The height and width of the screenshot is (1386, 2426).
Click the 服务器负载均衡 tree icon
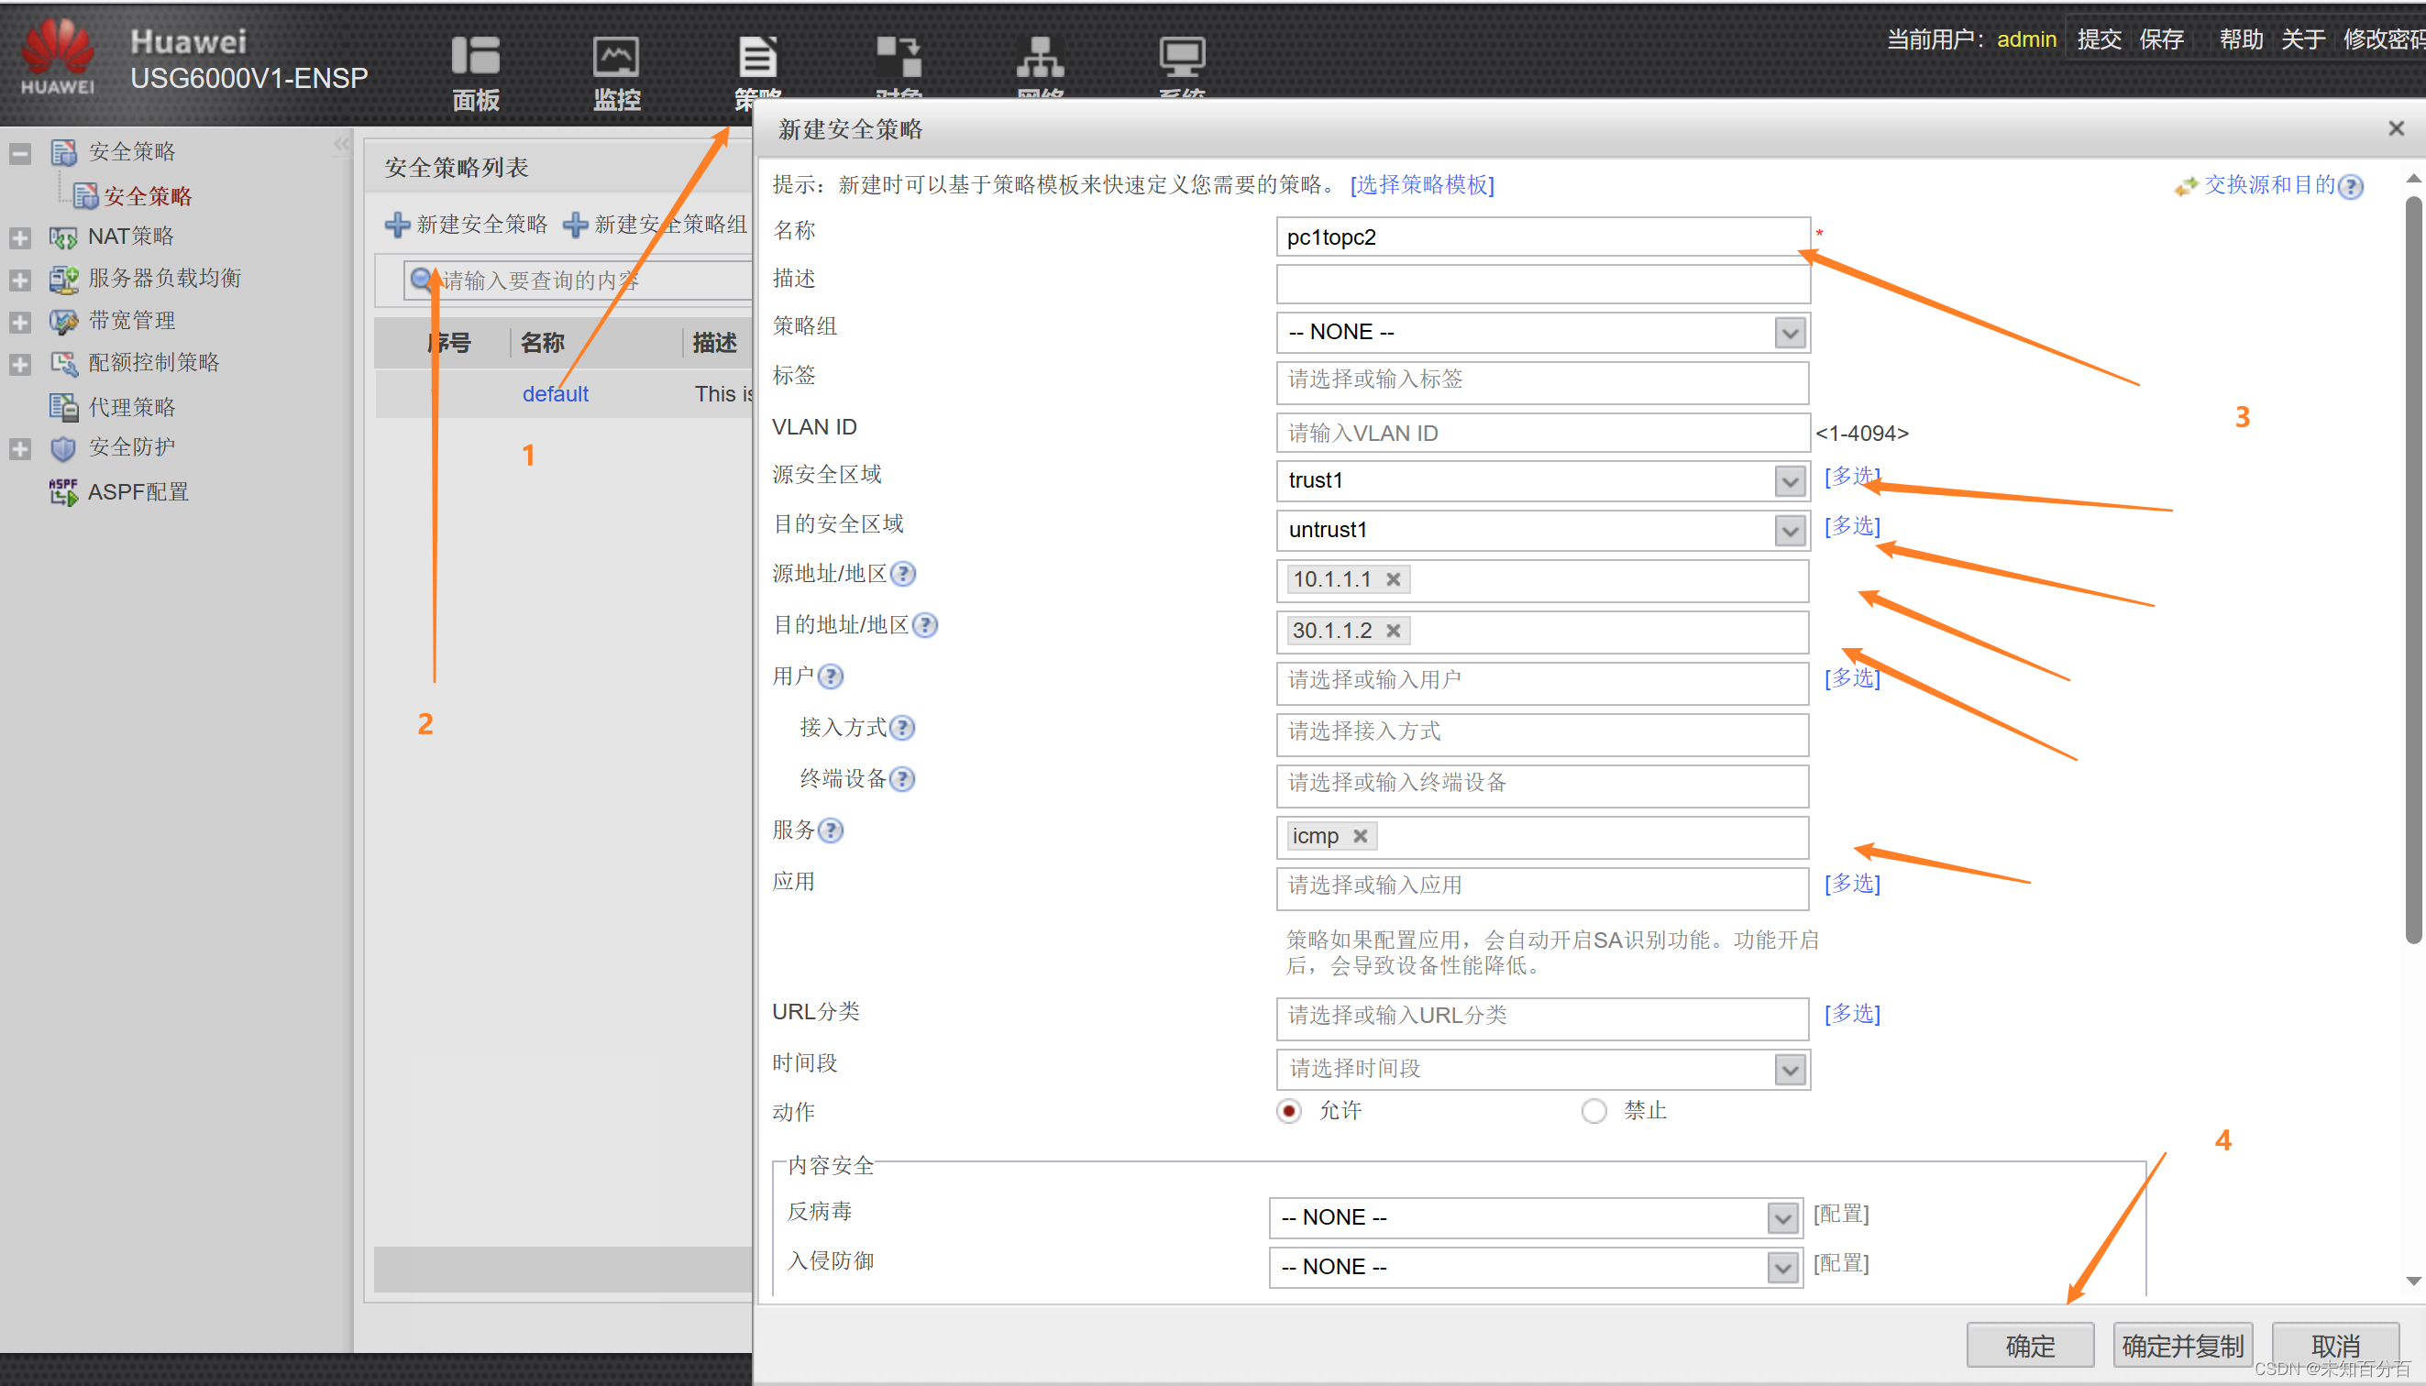[63, 279]
